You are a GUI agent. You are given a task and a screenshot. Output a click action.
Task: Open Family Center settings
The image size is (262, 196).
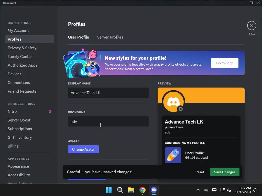click(x=30, y=56)
